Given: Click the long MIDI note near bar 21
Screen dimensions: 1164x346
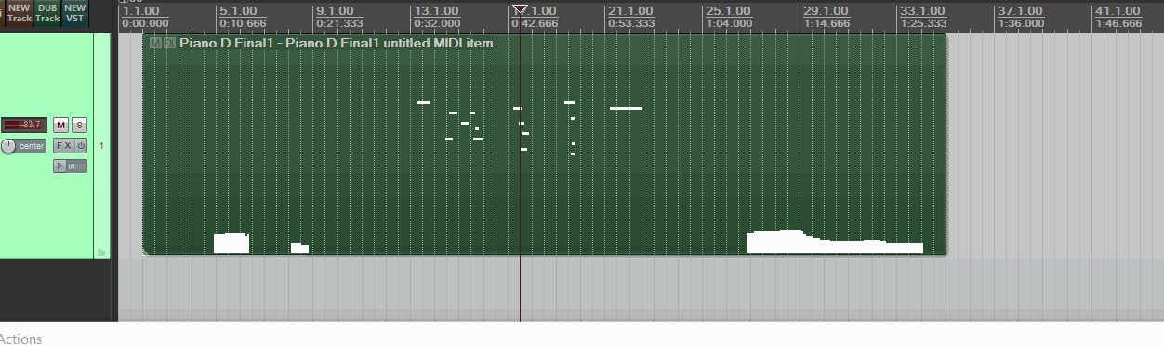Looking at the screenshot, I should [626, 108].
